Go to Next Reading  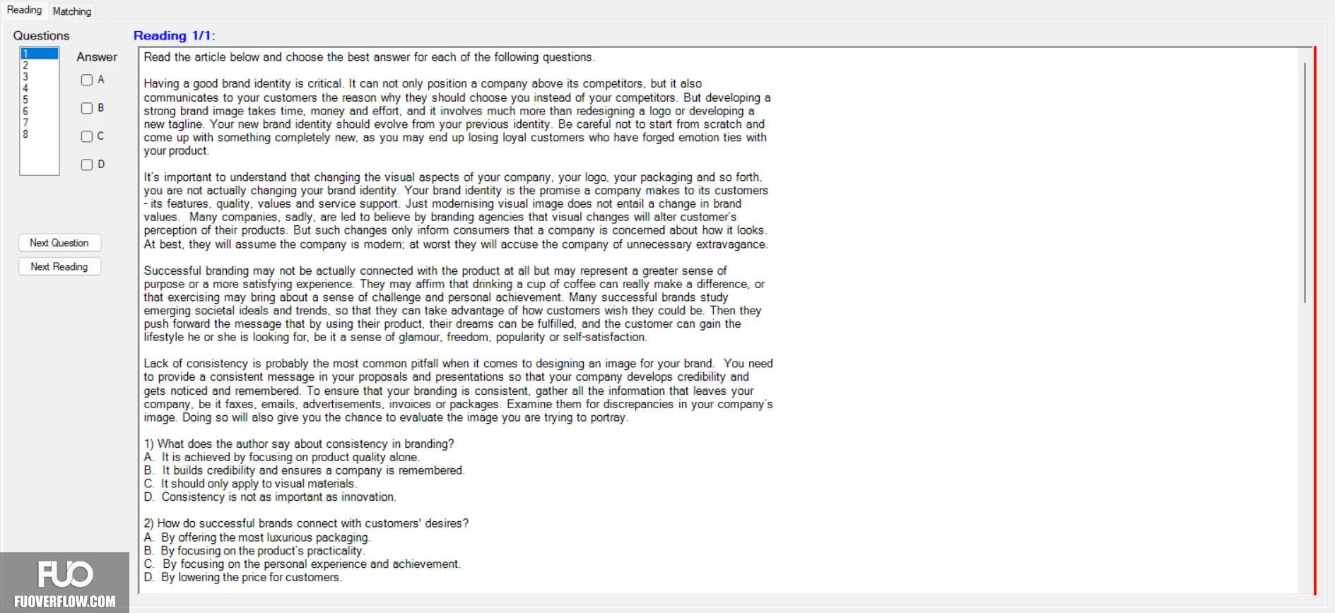click(x=59, y=266)
